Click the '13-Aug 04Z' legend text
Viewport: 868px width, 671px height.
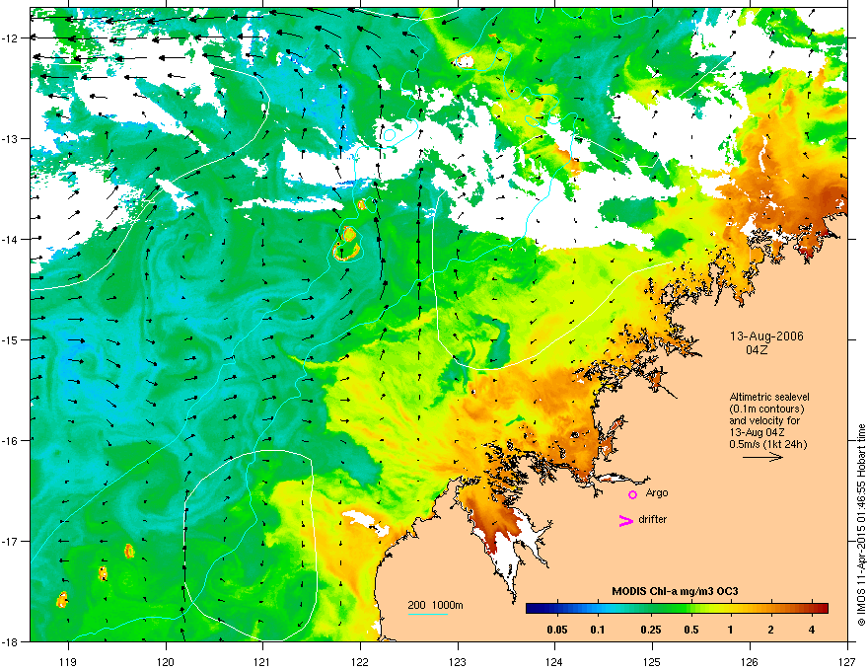click(x=757, y=432)
